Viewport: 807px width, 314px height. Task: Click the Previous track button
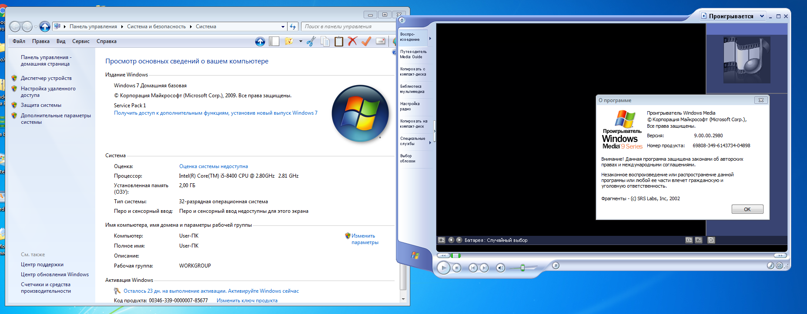pyautogui.click(x=473, y=268)
